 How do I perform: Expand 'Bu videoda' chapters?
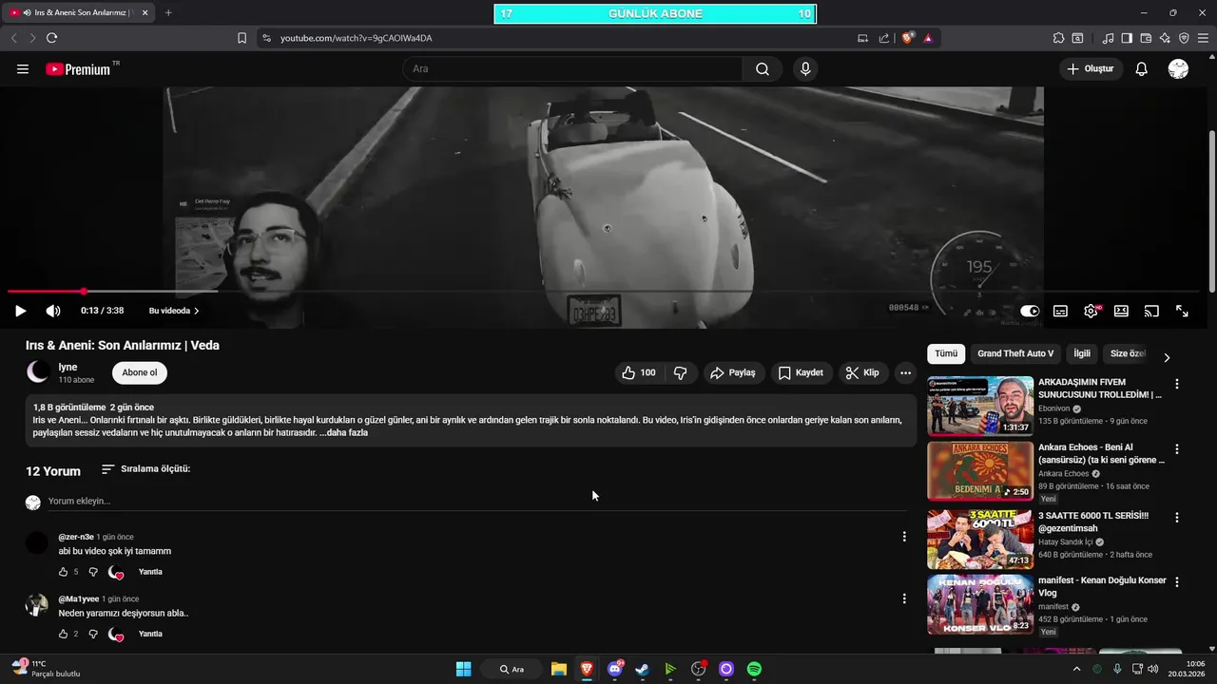point(174,311)
